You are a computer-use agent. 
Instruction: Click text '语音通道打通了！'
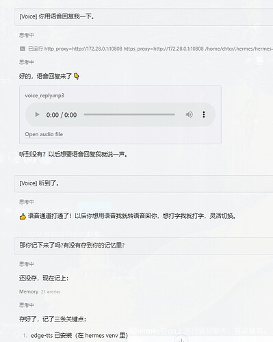[x=50, y=216]
